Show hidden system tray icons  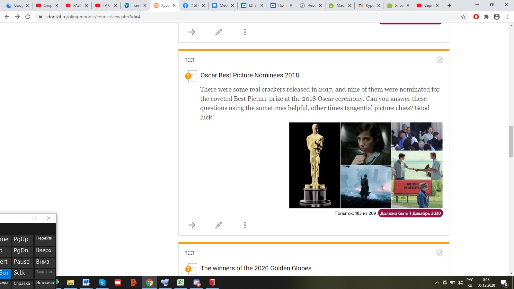(x=437, y=283)
